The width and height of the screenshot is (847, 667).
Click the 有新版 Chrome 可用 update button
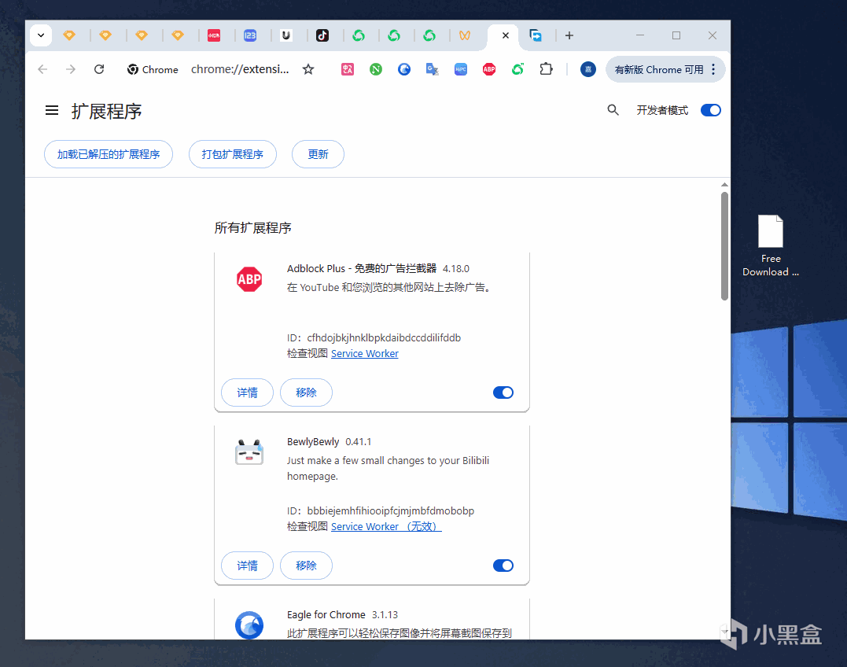659,70
